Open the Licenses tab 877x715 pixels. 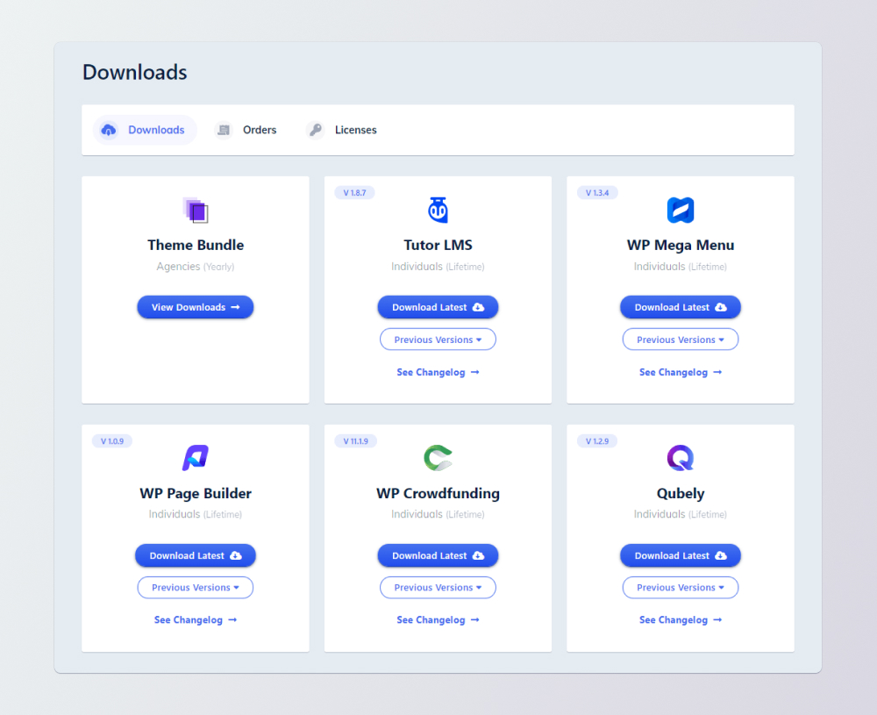342,130
